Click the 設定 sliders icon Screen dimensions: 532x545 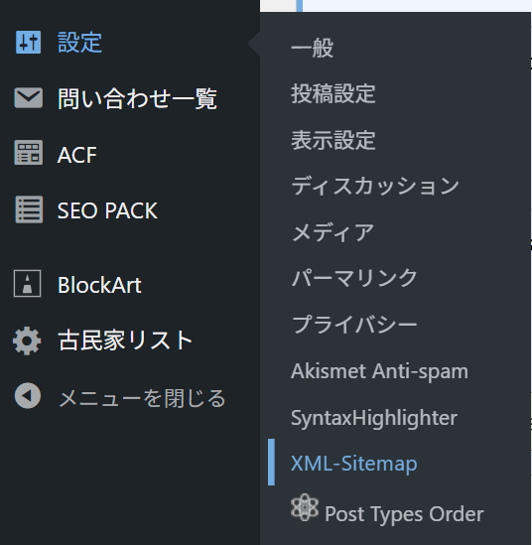point(28,42)
